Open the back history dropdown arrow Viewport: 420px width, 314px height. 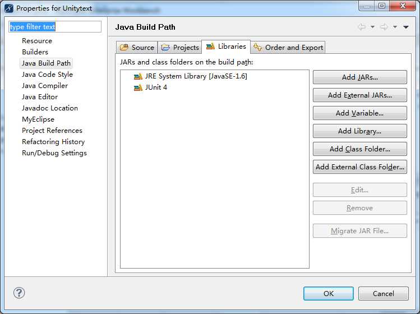click(372, 27)
